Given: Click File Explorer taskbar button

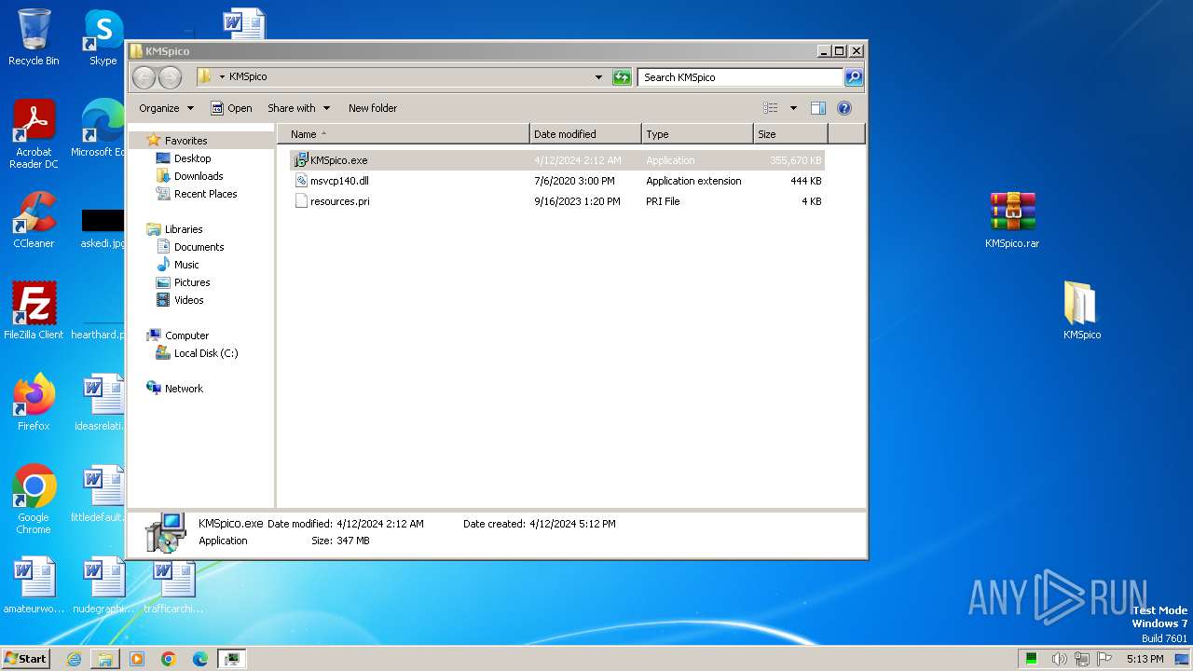Looking at the screenshot, I should (105, 659).
